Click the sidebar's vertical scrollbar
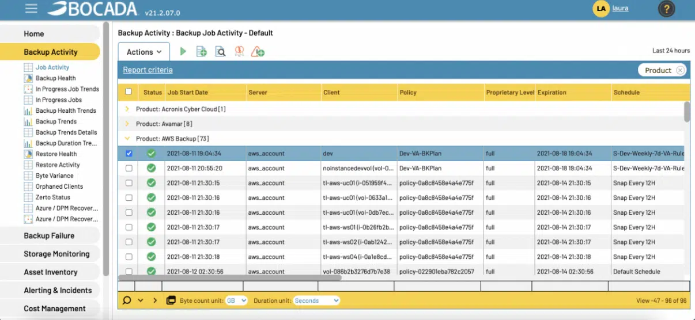This screenshot has height=320, width=695. tap(106, 149)
